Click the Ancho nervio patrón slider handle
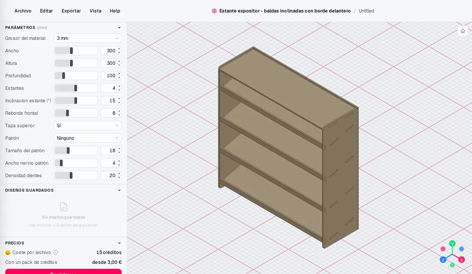 61,163
